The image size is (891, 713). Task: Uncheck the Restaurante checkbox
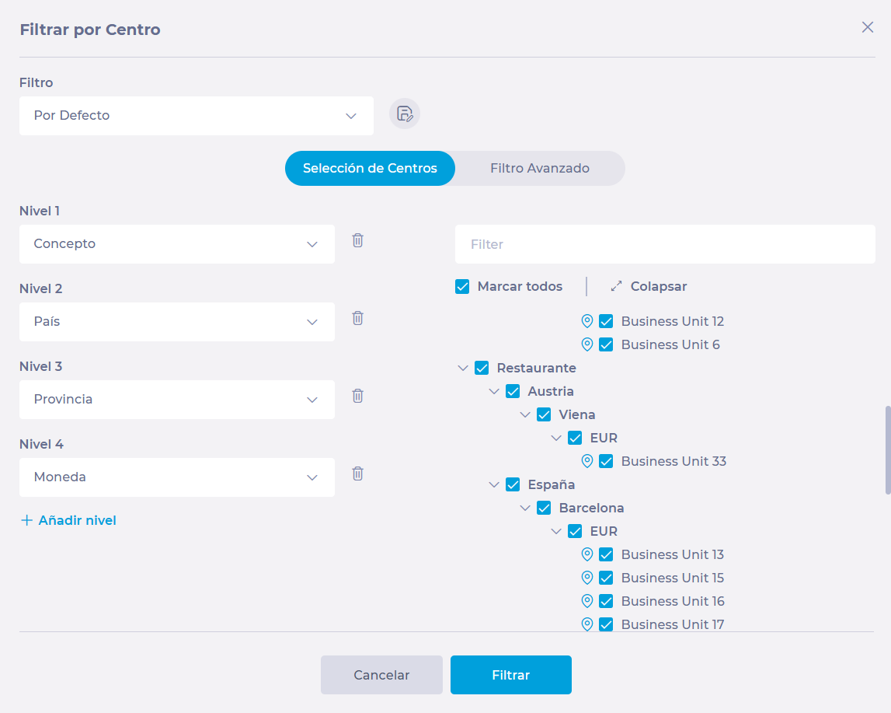tap(482, 368)
